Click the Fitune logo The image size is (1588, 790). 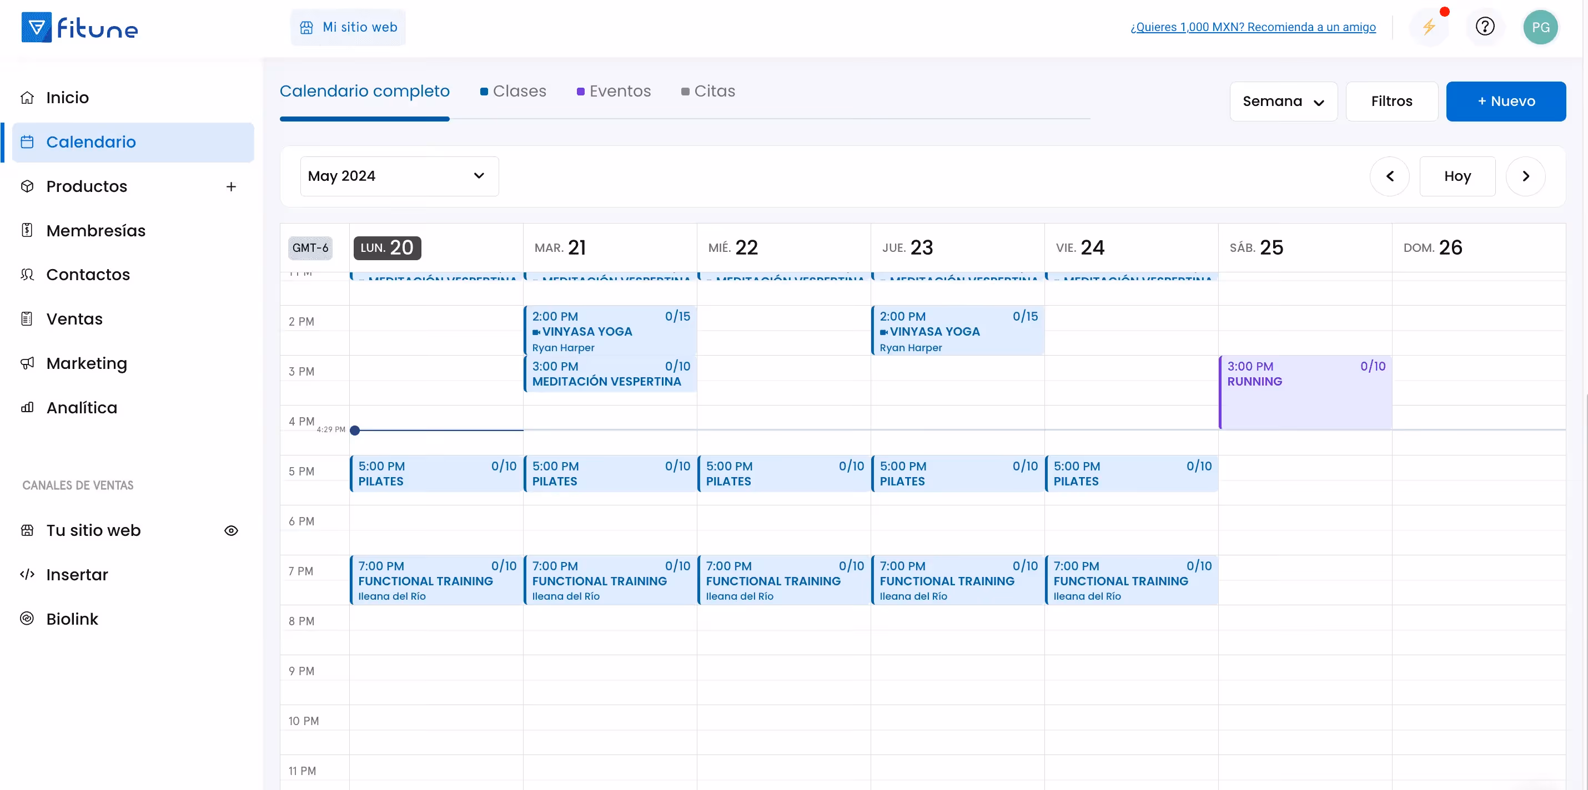point(79,27)
